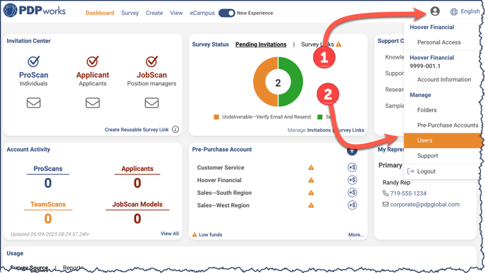The height and width of the screenshot is (273, 485).
Task: Open the Survey menu
Action: [130, 13]
